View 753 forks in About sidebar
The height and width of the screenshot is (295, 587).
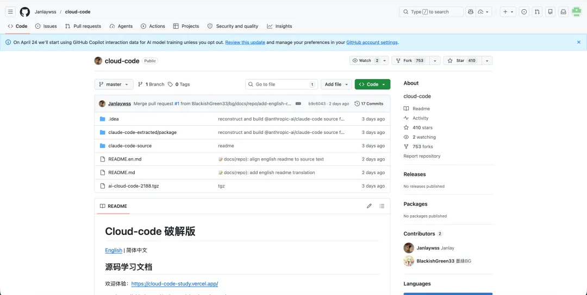click(x=418, y=146)
